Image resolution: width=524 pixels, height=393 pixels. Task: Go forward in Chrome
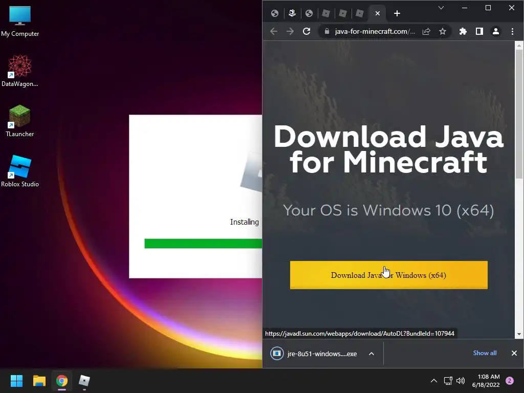tap(290, 31)
